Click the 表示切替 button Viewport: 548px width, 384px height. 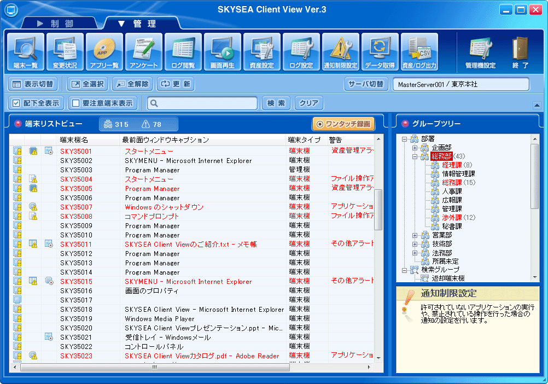point(33,84)
